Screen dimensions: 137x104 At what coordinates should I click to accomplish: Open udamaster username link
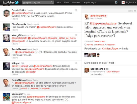17,94
